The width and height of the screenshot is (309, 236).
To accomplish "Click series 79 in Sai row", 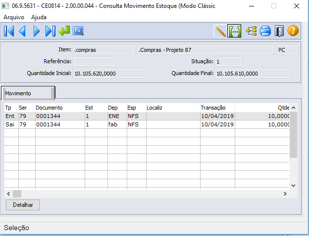I will pyautogui.click(x=27, y=124).
